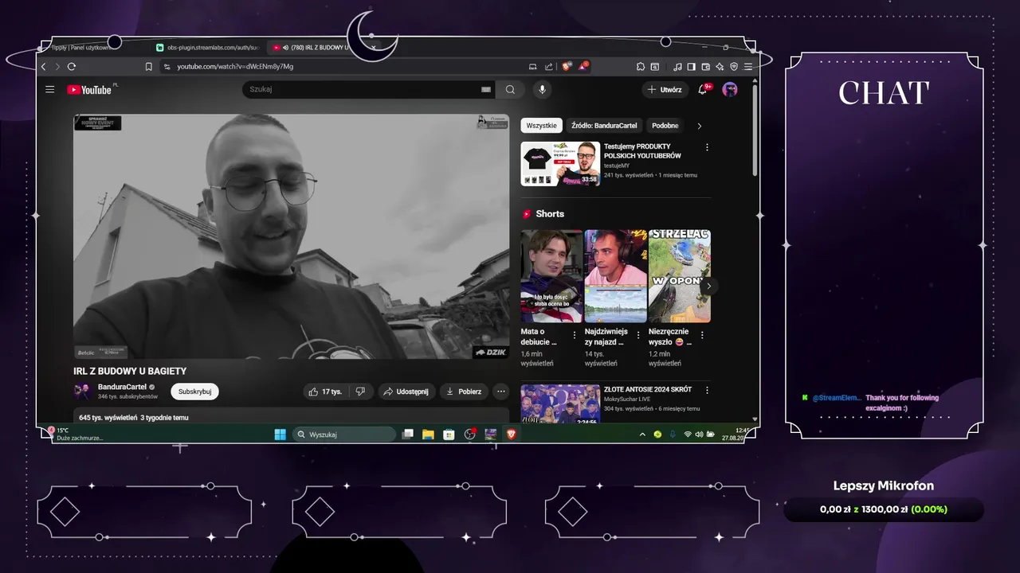The height and width of the screenshot is (573, 1020).
Task: Open the Brave Wallet icon
Action: 706,67
